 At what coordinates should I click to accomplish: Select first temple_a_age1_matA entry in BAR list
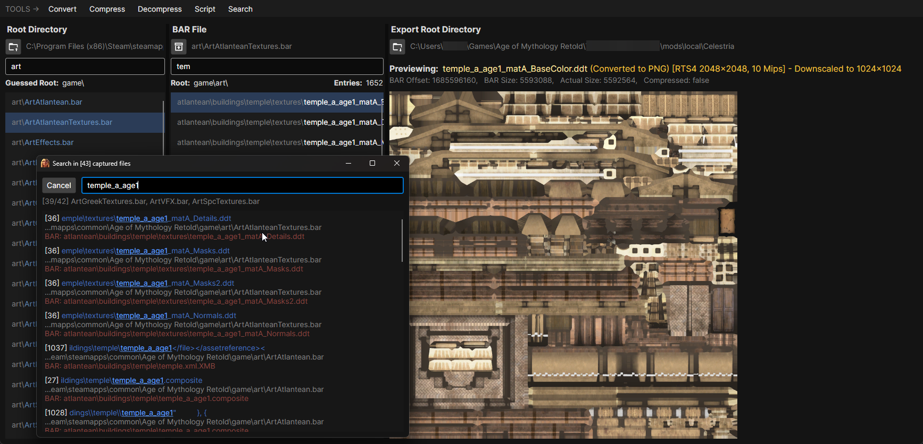(x=277, y=102)
